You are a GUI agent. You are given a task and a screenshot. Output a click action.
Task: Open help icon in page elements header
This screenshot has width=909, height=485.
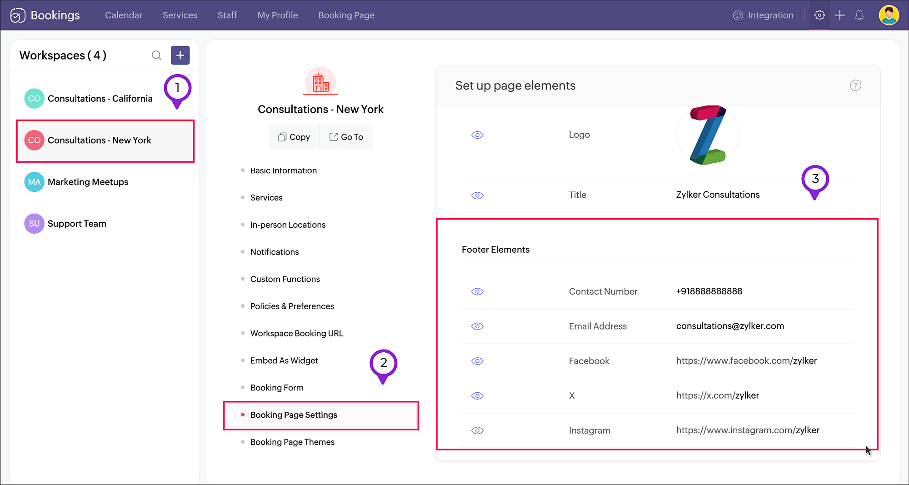tap(855, 85)
